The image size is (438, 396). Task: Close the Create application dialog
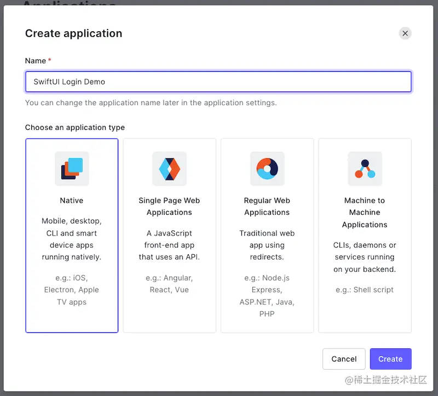pos(405,33)
